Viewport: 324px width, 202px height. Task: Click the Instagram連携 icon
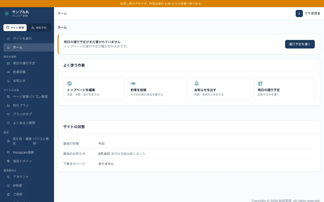(x=8, y=152)
